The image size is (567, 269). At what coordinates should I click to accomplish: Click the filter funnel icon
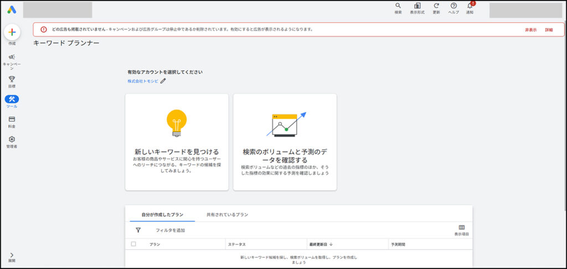[x=138, y=230]
